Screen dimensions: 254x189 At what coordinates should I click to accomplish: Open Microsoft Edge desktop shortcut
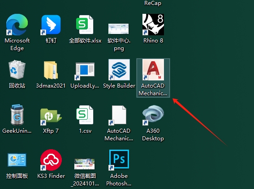coord(17,25)
